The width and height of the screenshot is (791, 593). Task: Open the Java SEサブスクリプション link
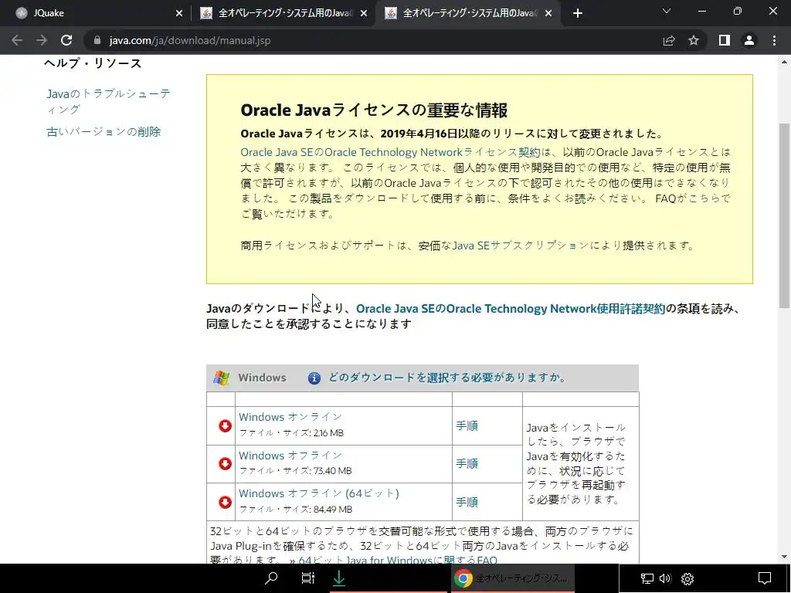[x=521, y=246]
